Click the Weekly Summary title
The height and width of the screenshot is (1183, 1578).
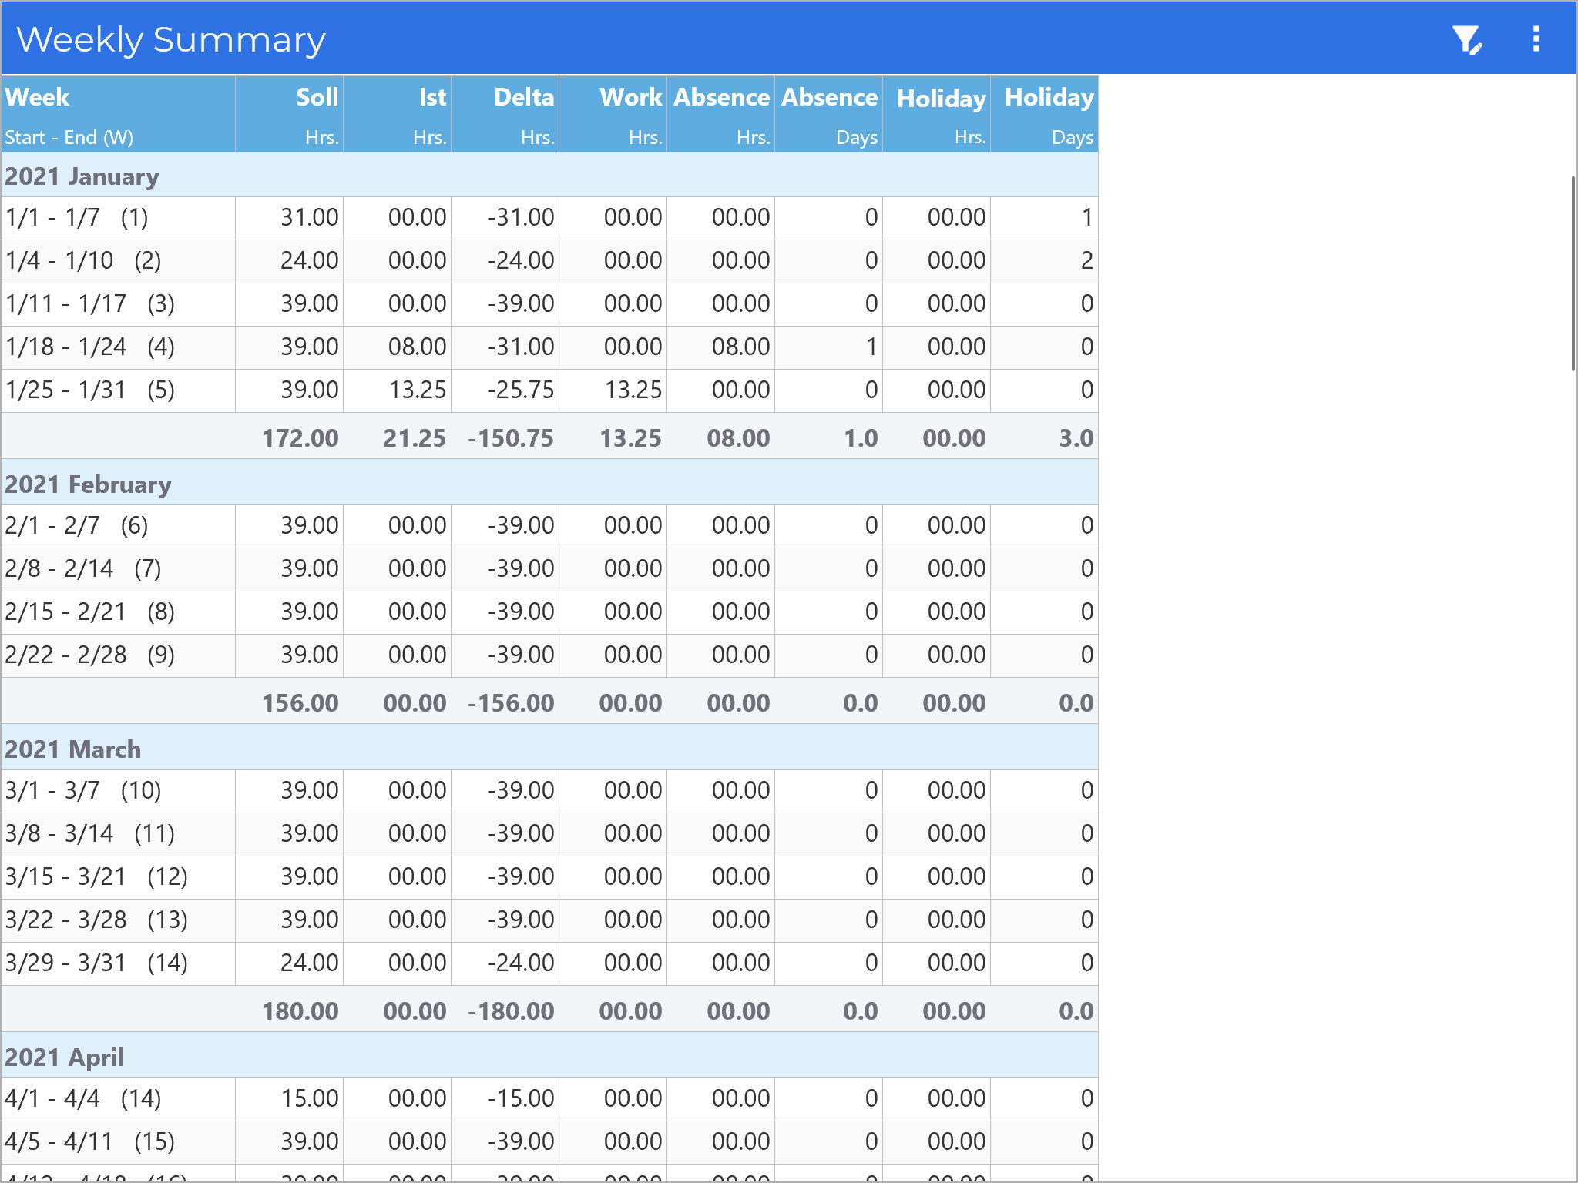(171, 39)
